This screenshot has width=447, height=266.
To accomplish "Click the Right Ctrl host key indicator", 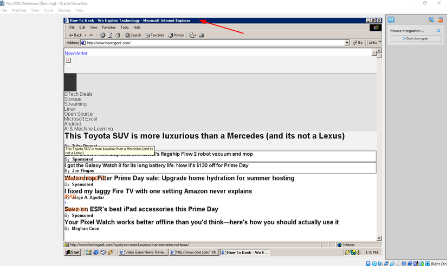I will coord(439,264).
